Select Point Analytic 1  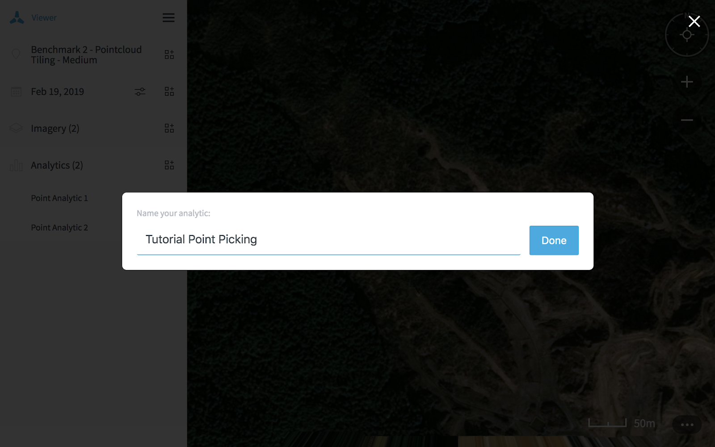59,198
